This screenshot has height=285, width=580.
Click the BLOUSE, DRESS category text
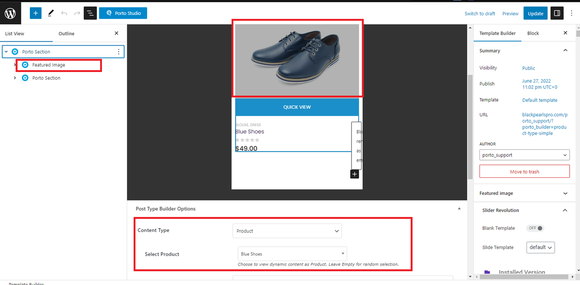[x=248, y=125]
